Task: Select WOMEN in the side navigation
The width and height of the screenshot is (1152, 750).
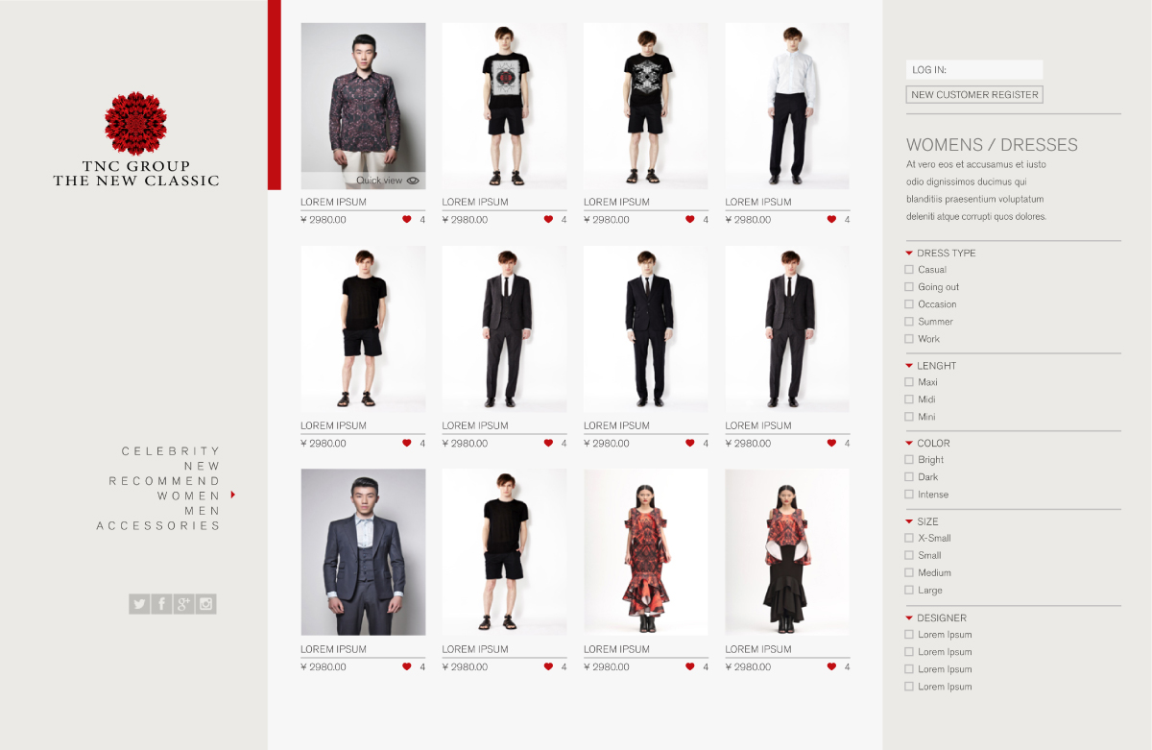Action: coord(189,496)
